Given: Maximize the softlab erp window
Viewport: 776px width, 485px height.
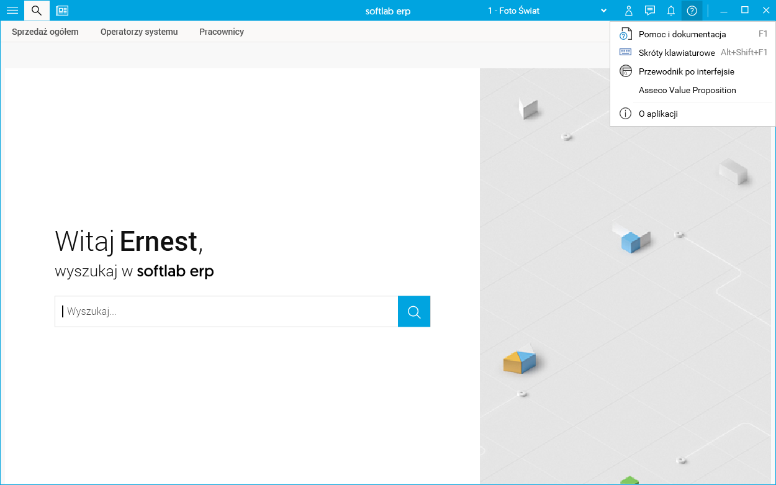Looking at the screenshot, I should coord(745,10).
